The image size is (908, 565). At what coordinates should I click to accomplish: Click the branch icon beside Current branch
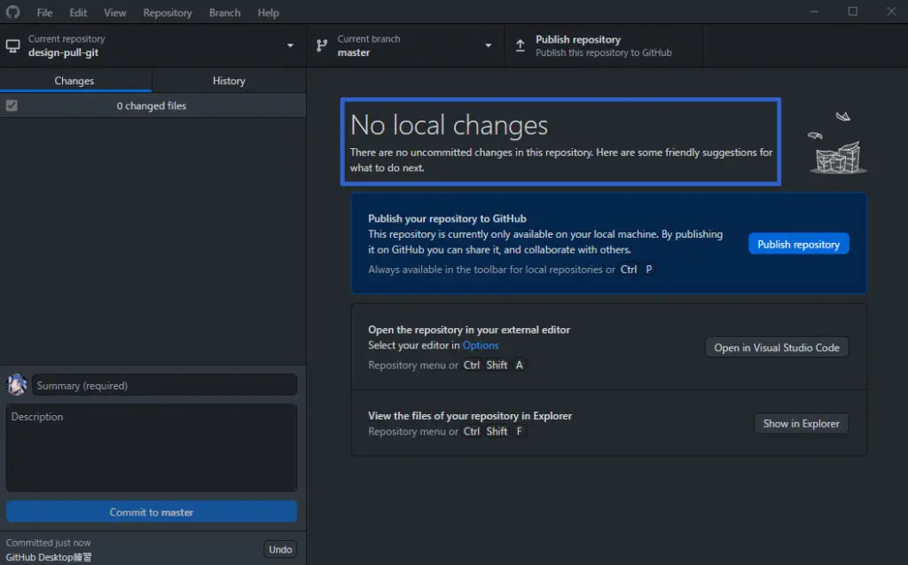click(322, 46)
